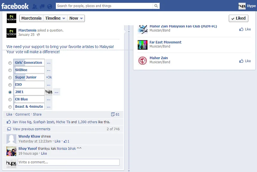Click View previous comments link
257x172 pixels.
click(31, 129)
